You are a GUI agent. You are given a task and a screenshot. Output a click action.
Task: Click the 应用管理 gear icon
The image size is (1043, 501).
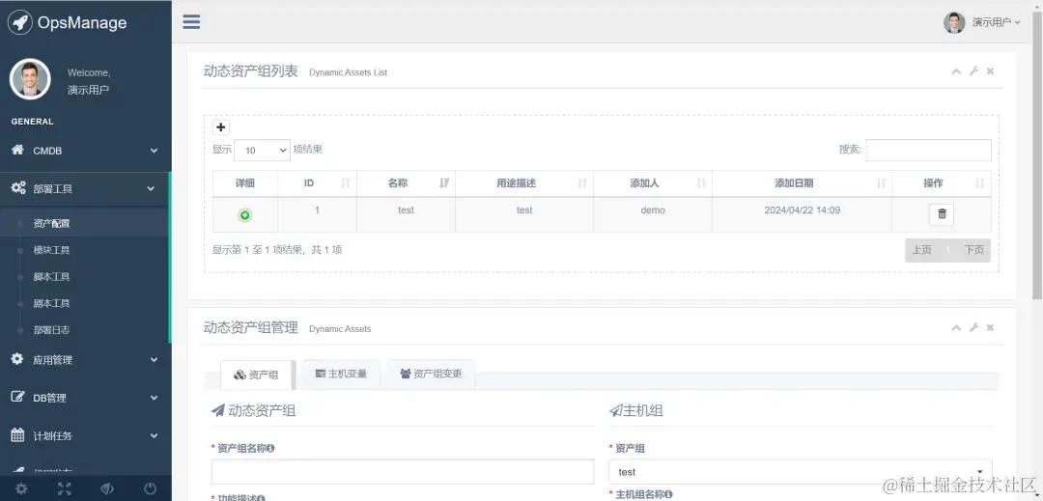(x=17, y=359)
